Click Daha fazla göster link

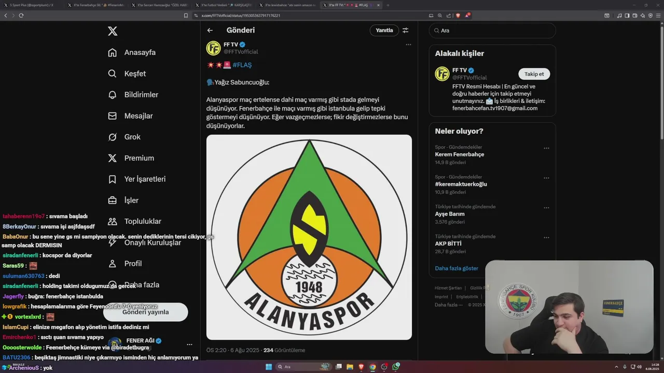pyautogui.click(x=457, y=268)
